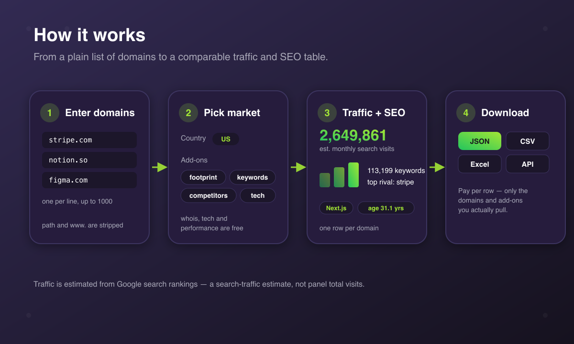The width and height of the screenshot is (574, 344).
Task: Click the step 3 number badge
Action: click(327, 113)
